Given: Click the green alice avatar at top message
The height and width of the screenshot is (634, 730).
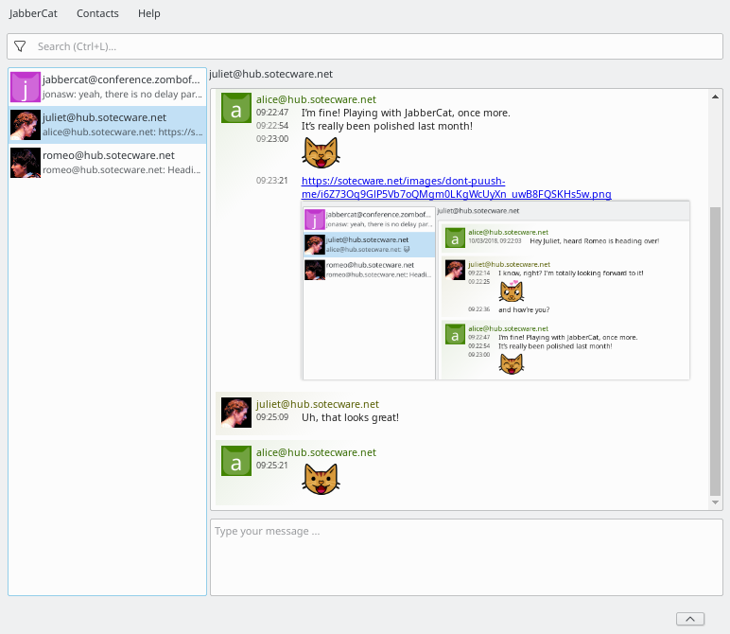Looking at the screenshot, I should [x=236, y=108].
